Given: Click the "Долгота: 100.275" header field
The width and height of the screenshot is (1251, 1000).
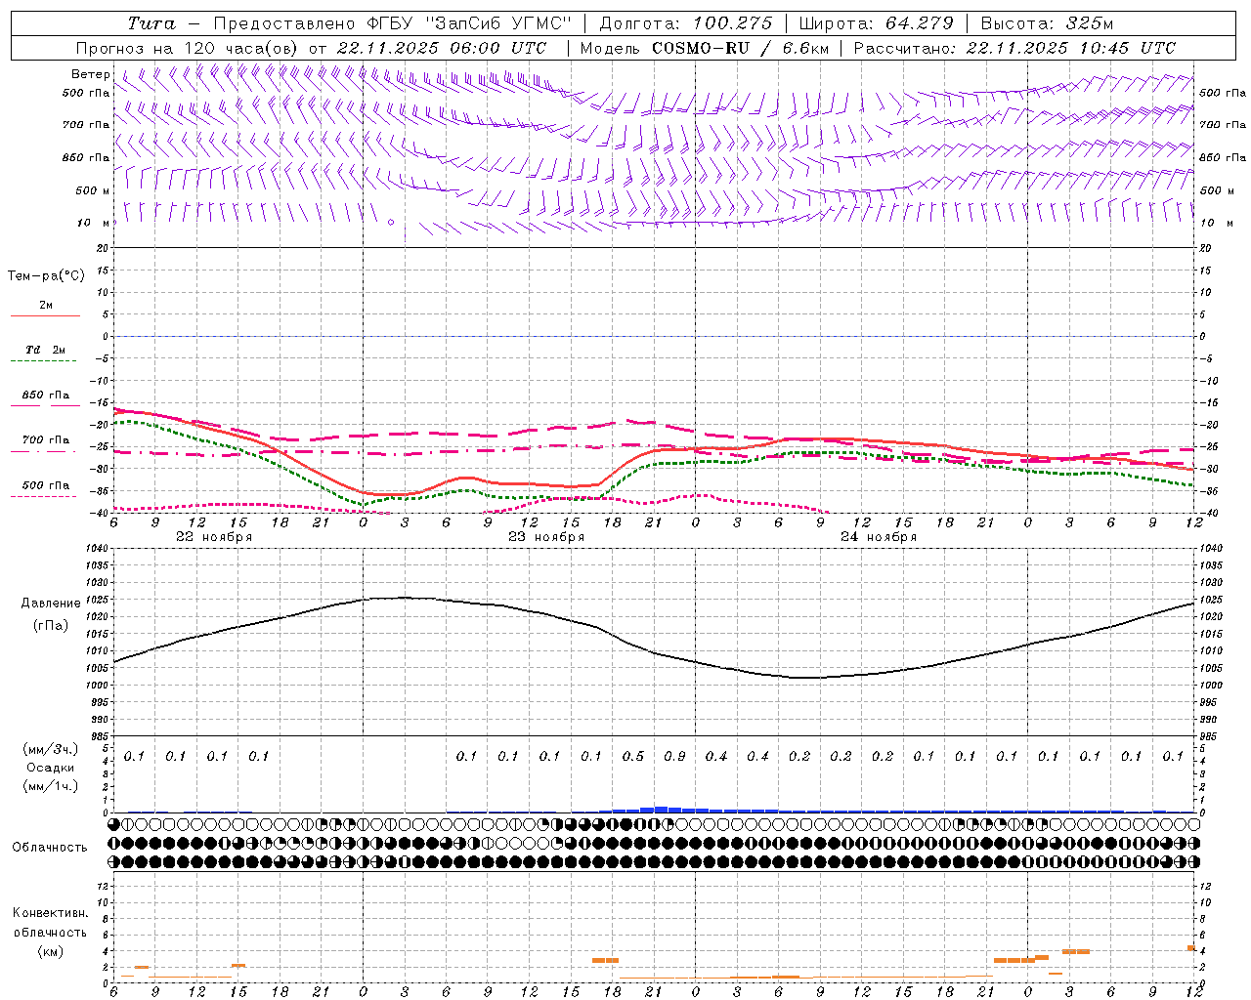Looking at the screenshot, I should 686,23.
